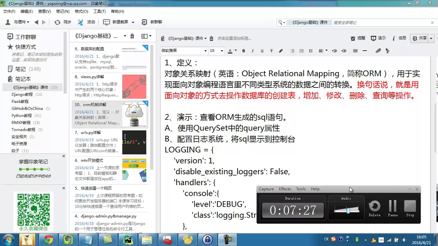Open the 共享 share dropdown arrow
The height and width of the screenshot is (246, 438).
pos(431,38)
